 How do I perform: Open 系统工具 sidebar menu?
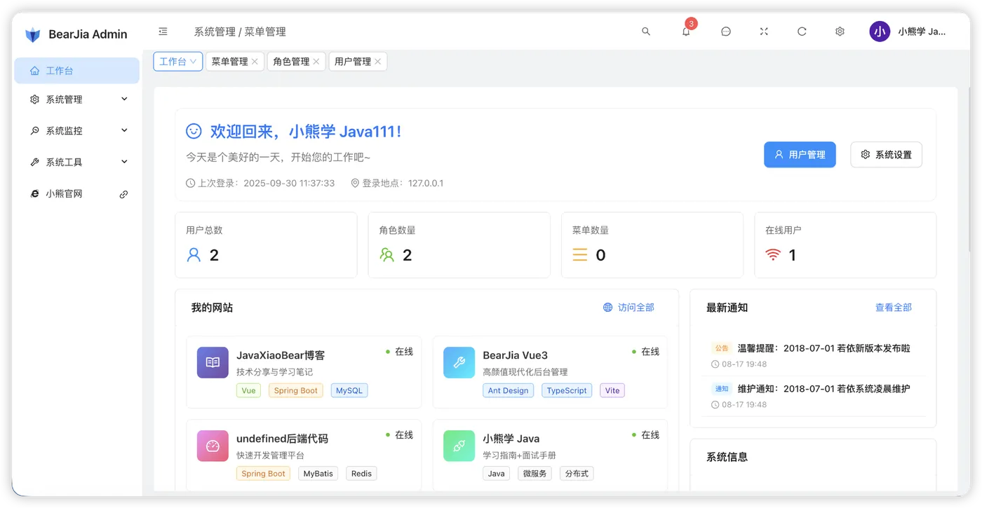(77, 163)
